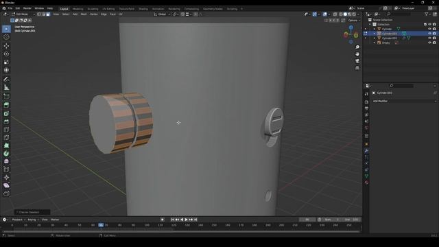Switch to the Modeling workspace tab
439x247 pixels.
tap(78, 9)
